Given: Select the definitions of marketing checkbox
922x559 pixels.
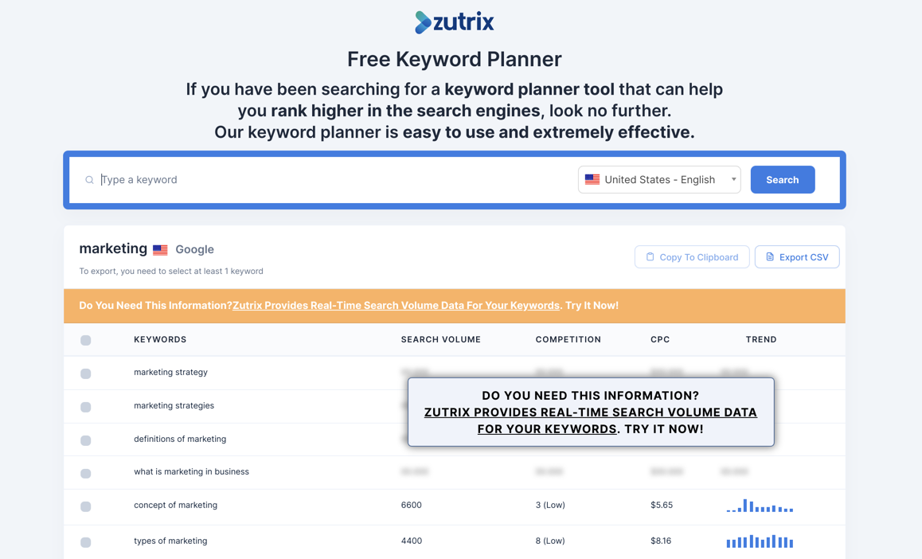Looking at the screenshot, I should coord(86,441).
